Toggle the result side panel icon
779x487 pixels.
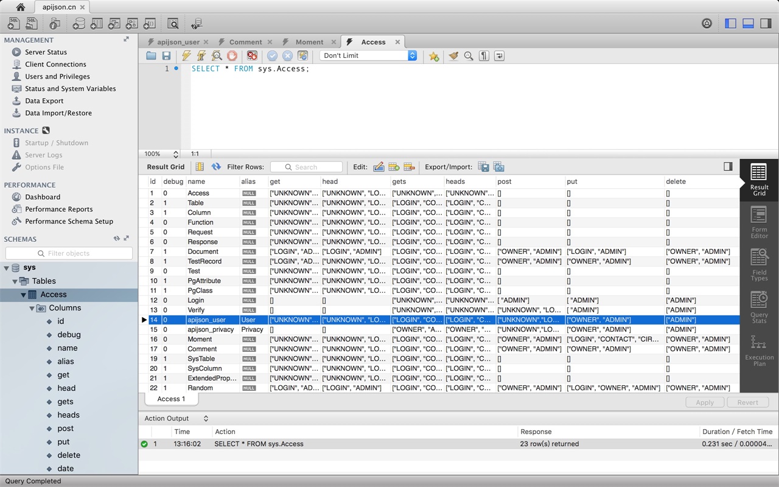point(728,166)
